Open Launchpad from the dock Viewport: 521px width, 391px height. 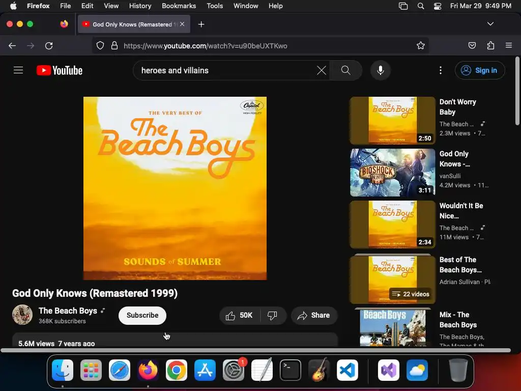click(x=91, y=370)
